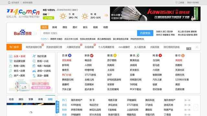Click the blue vertical ribbon tab beside news

tap(58, 107)
